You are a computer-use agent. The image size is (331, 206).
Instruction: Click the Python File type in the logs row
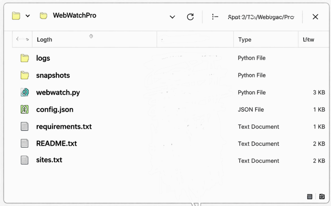(x=252, y=58)
